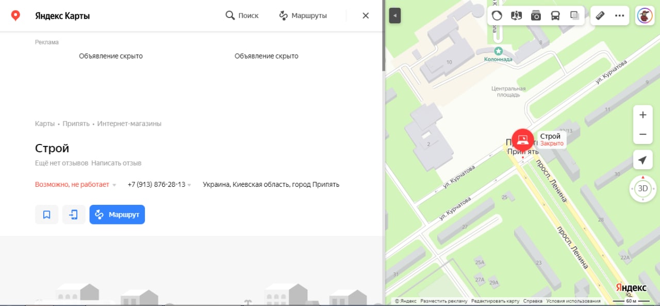Save place with bookmark icon button
The width and height of the screenshot is (660, 306).
pyautogui.click(x=46, y=215)
